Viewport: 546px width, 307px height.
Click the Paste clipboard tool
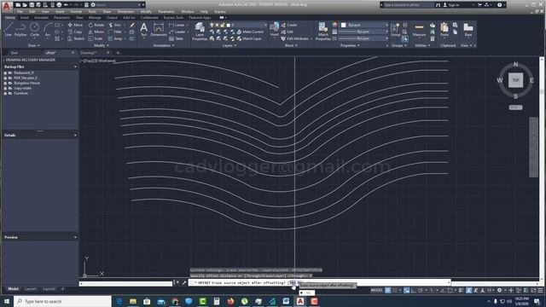(444, 30)
